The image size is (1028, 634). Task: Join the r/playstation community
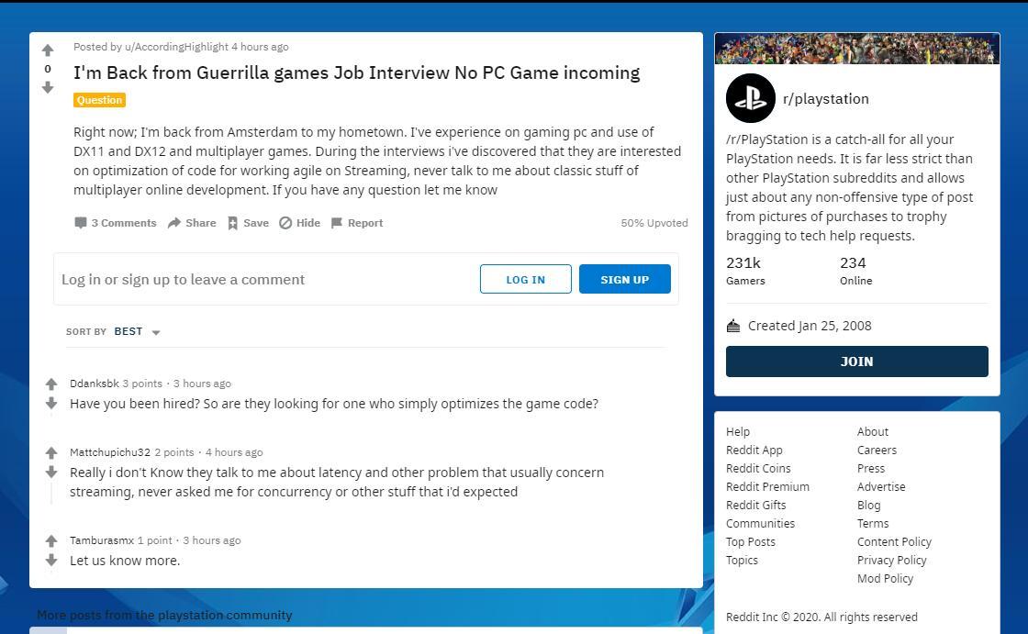857,361
